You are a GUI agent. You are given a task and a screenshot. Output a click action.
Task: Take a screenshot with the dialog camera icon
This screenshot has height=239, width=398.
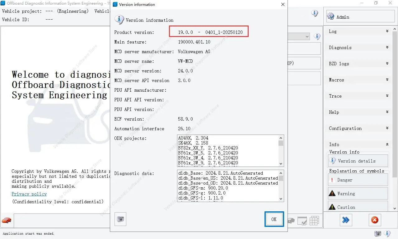(x=120, y=219)
